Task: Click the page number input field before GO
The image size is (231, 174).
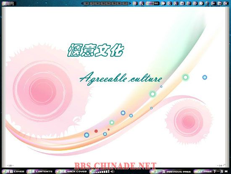Action: point(150,3)
